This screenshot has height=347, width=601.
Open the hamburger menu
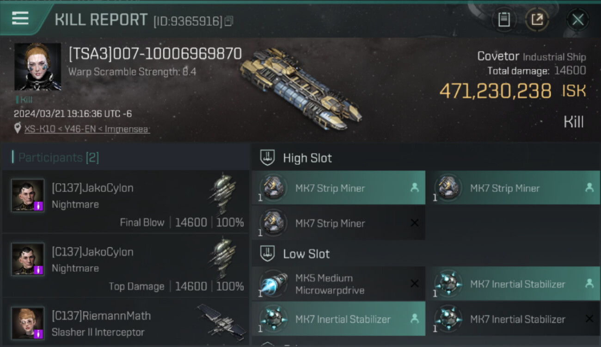[x=20, y=19]
